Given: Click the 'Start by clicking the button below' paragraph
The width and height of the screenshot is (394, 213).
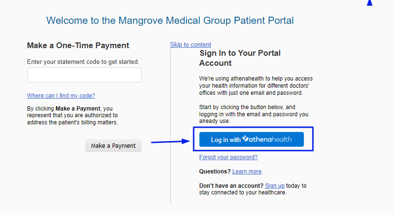Looking at the screenshot, I should 254,114.
